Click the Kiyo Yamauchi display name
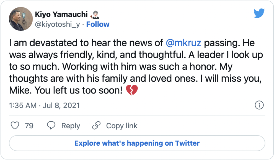 [61, 14]
